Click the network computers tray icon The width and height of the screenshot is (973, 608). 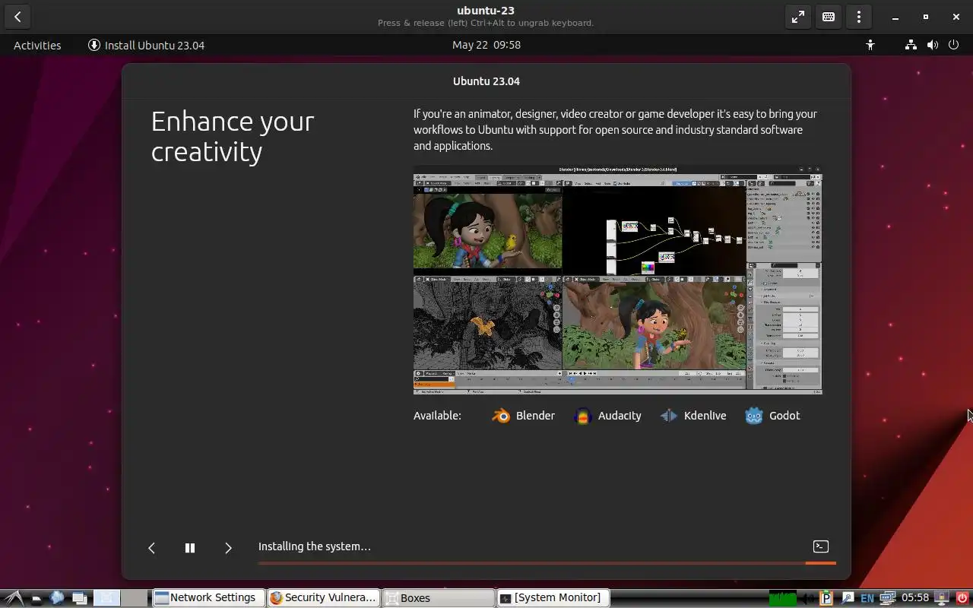(887, 598)
